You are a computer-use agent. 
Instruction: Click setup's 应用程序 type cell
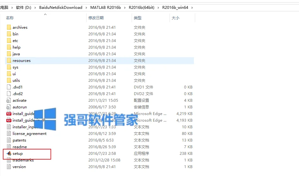click(141, 154)
